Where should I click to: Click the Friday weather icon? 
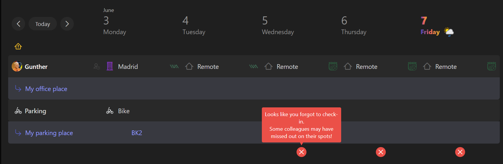(449, 32)
